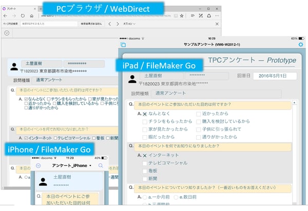Check 看板 on iPad survey

pyautogui.click(x=145, y=171)
